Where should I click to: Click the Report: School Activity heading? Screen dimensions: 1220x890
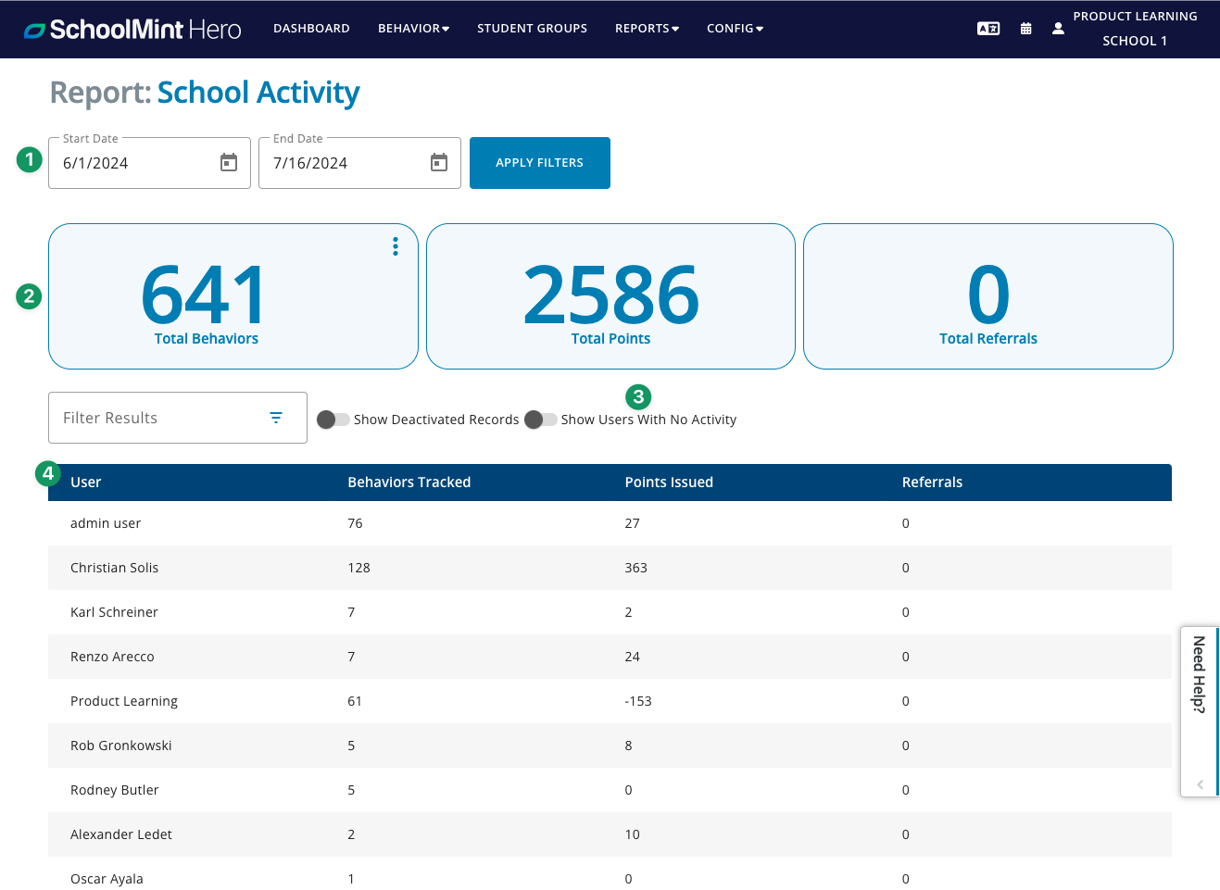point(205,94)
